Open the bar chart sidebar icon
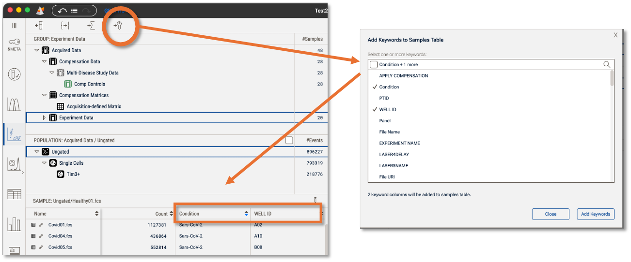 14,224
